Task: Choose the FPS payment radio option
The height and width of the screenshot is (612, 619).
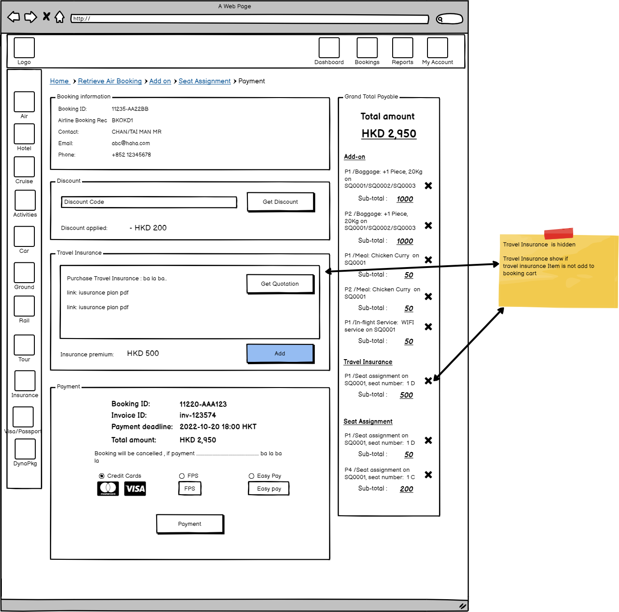Action: (182, 476)
